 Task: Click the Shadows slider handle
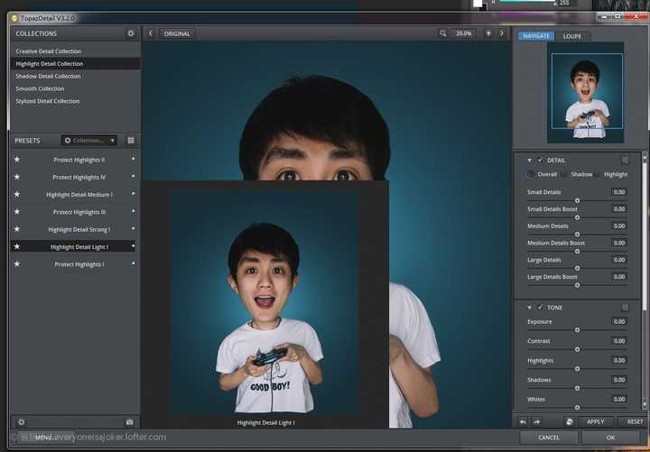point(577,389)
